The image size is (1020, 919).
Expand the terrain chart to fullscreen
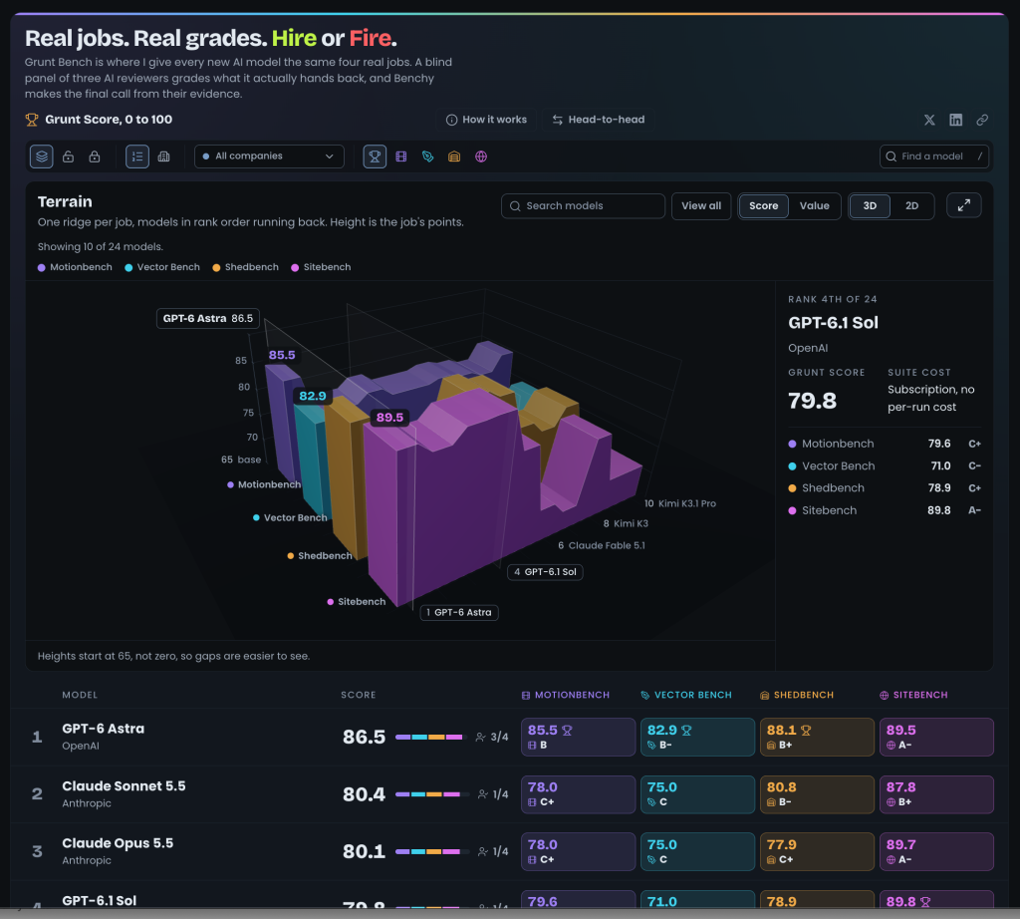pos(963,205)
